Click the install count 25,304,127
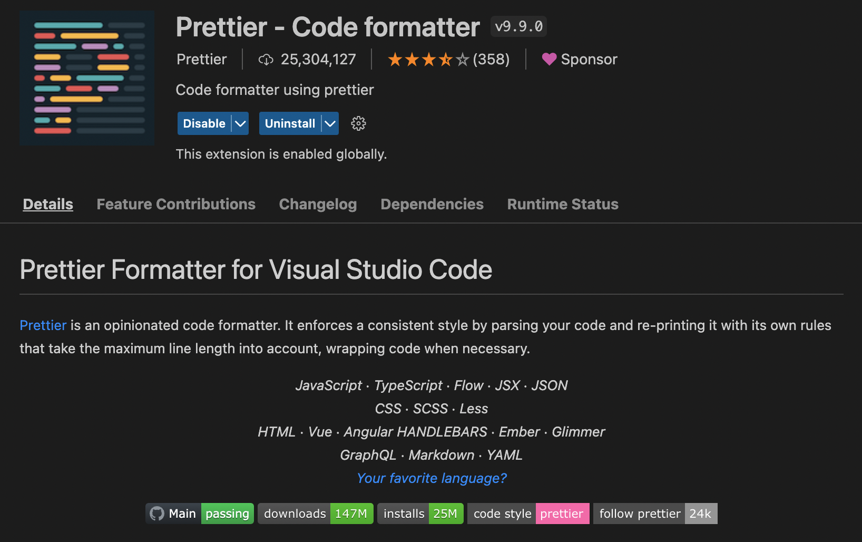Image resolution: width=862 pixels, height=542 pixels. (x=318, y=59)
